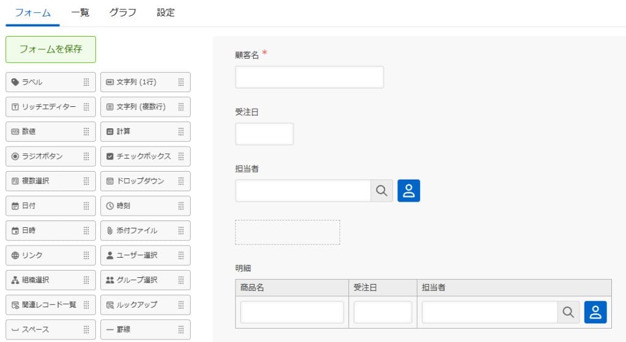Screen dimensions: 626x342
Task: Focus the 顧客名 text input
Action: click(x=309, y=78)
